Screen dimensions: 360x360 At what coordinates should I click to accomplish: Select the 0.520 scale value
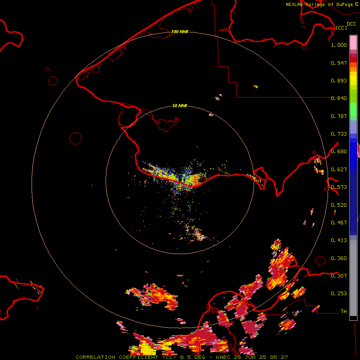tap(339, 205)
